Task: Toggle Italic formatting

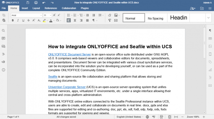Action: point(18,20)
